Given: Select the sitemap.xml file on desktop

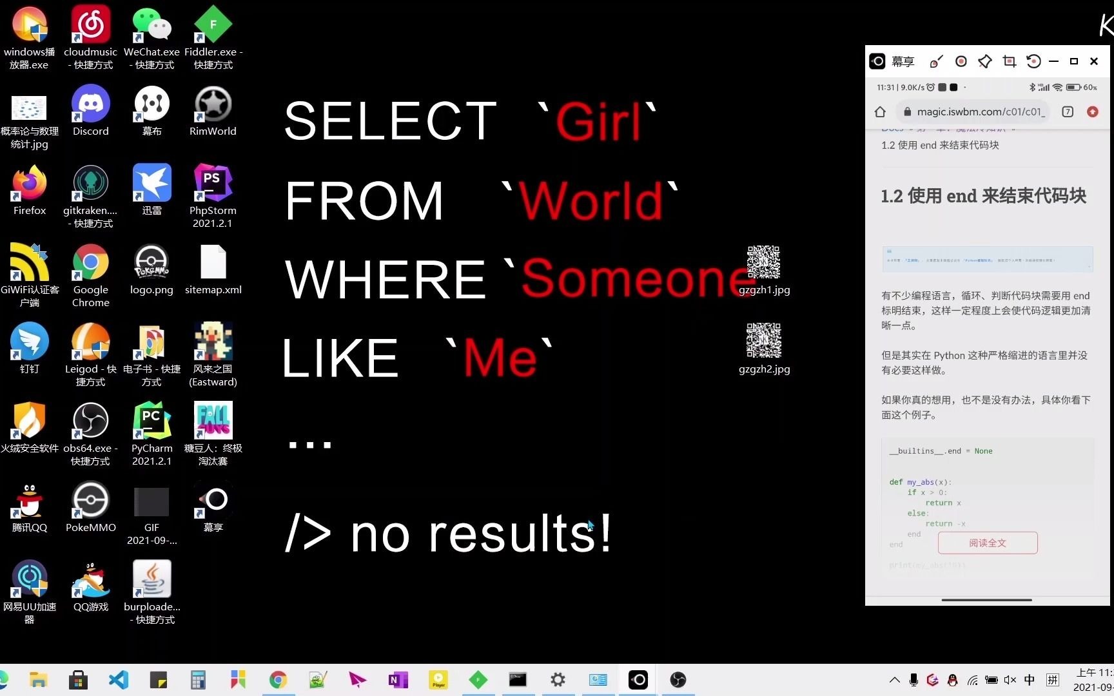Looking at the screenshot, I should point(213,269).
